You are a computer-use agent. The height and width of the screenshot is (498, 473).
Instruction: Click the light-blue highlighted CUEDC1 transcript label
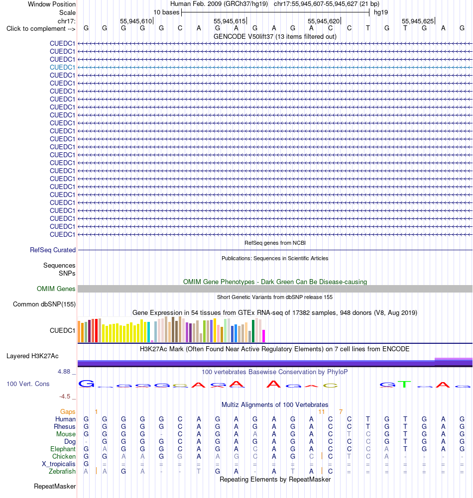62,67
